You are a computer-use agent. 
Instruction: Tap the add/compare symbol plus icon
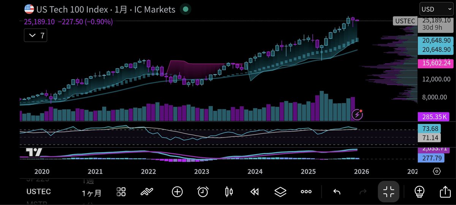(177, 192)
